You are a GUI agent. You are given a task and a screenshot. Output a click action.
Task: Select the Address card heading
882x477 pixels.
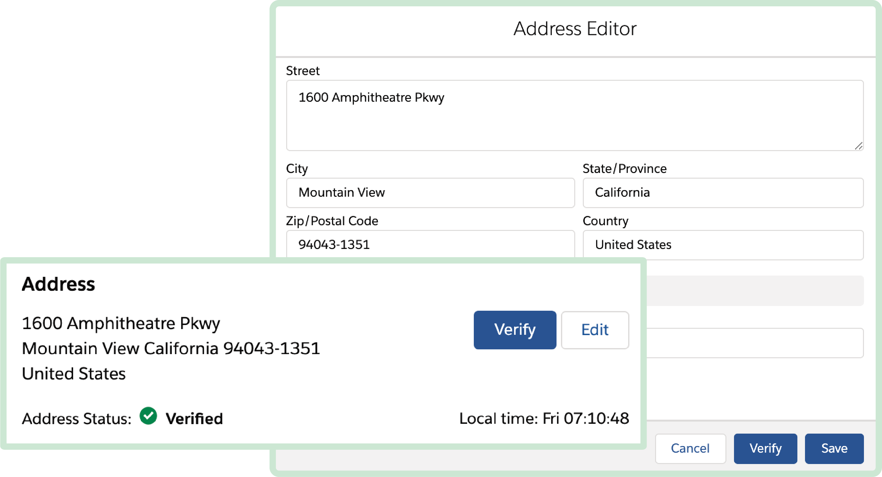pyautogui.click(x=59, y=283)
